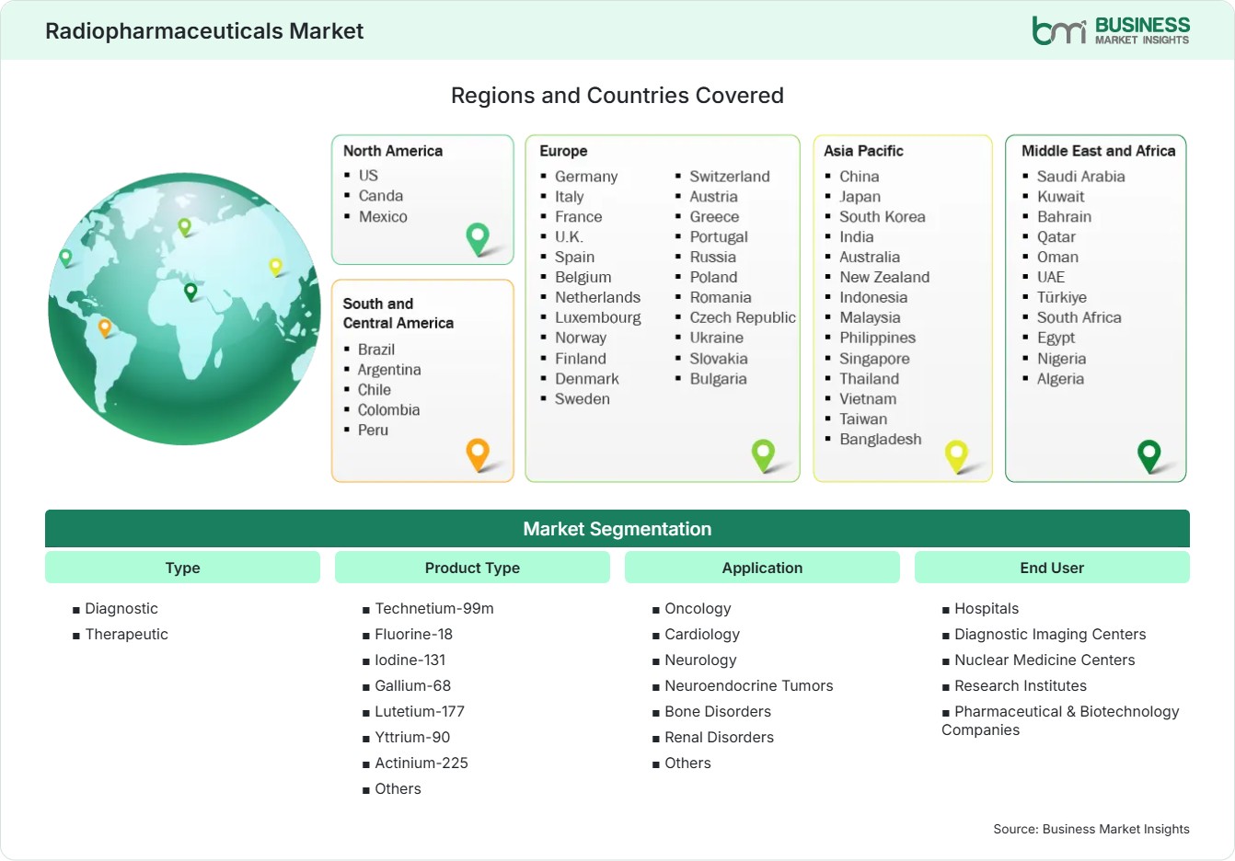The height and width of the screenshot is (861, 1235).
Task: Click Colombia in the country list
Action: (388, 410)
